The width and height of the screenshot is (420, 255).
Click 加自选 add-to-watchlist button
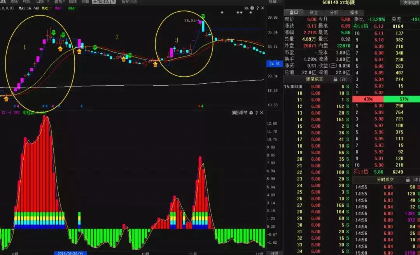tap(101, 2)
